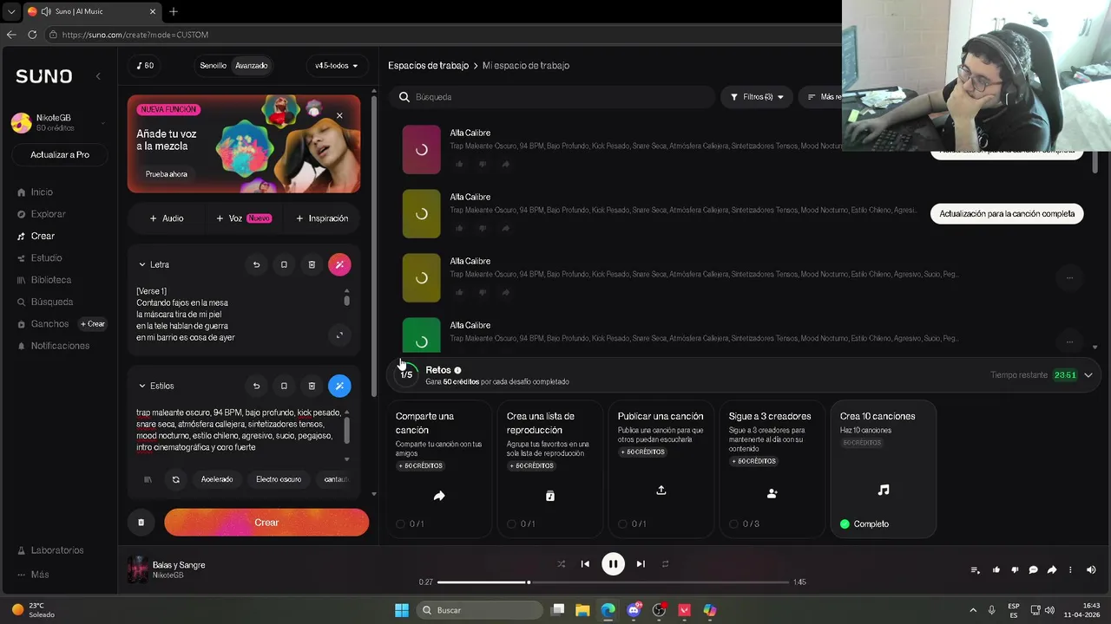
Task: Dislike the playing song
Action: (x=1015, y=570)
